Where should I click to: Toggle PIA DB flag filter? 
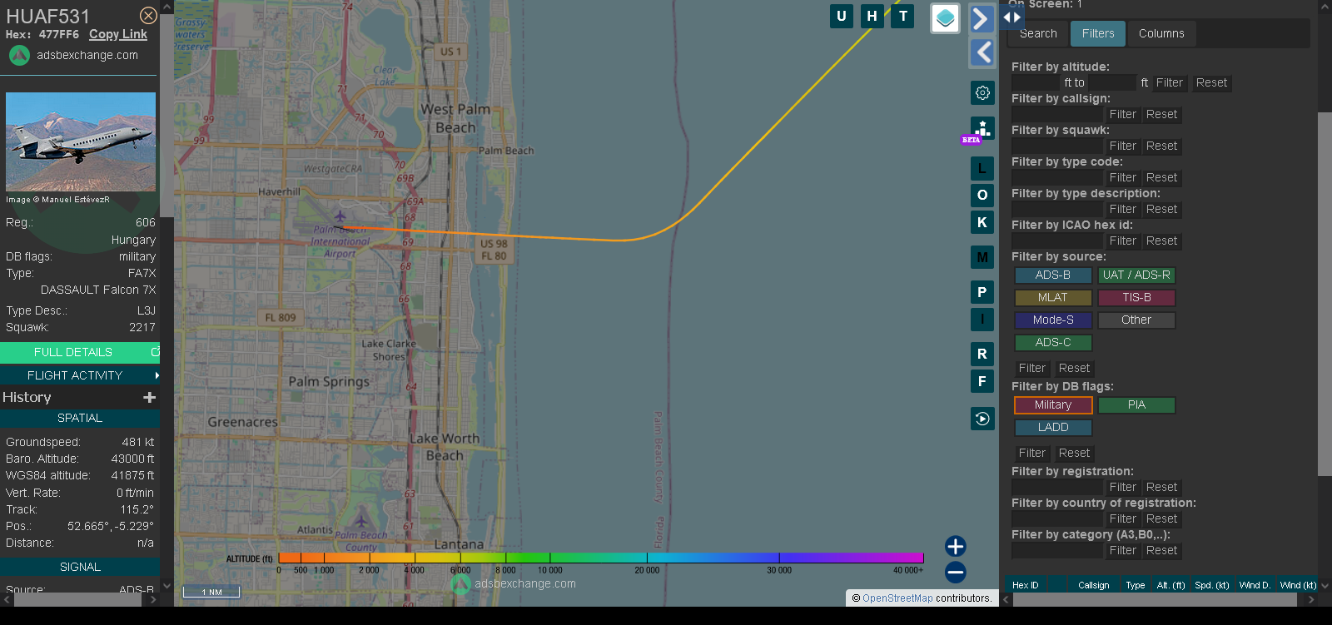coord(1136,404)
